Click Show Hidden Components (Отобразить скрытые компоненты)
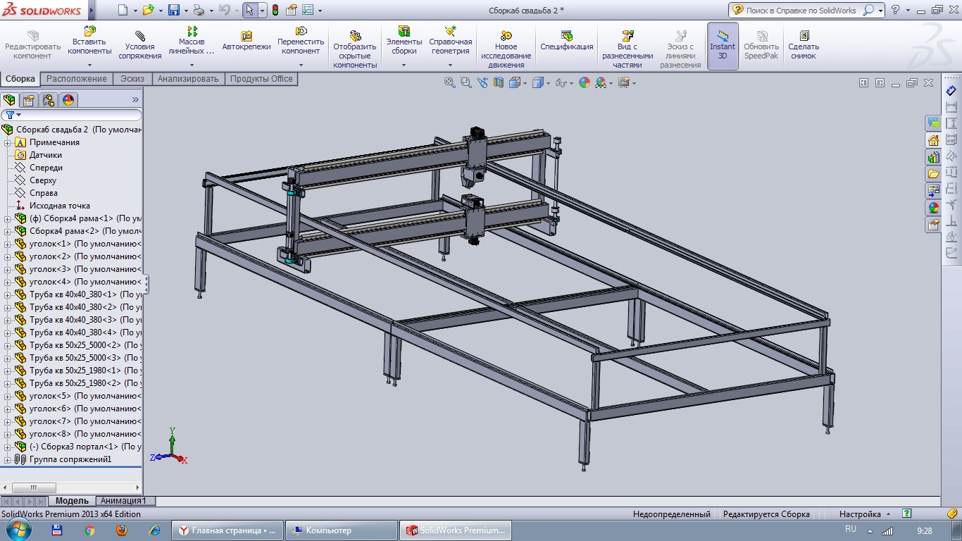 coord(355,48)
